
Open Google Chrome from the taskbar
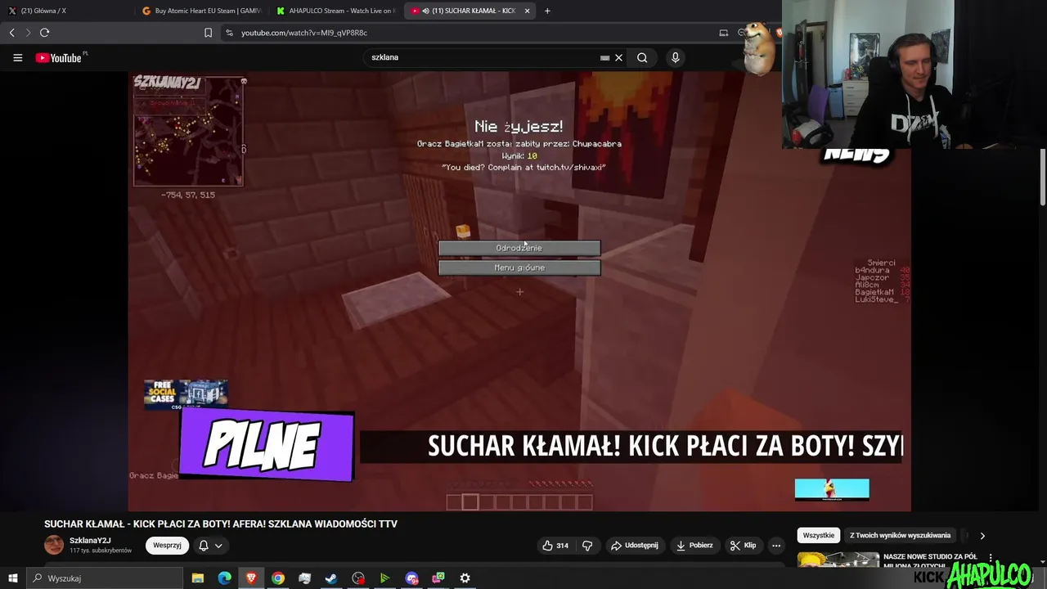click(x=278, y=578)
